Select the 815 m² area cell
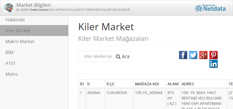 pos(173,98)
